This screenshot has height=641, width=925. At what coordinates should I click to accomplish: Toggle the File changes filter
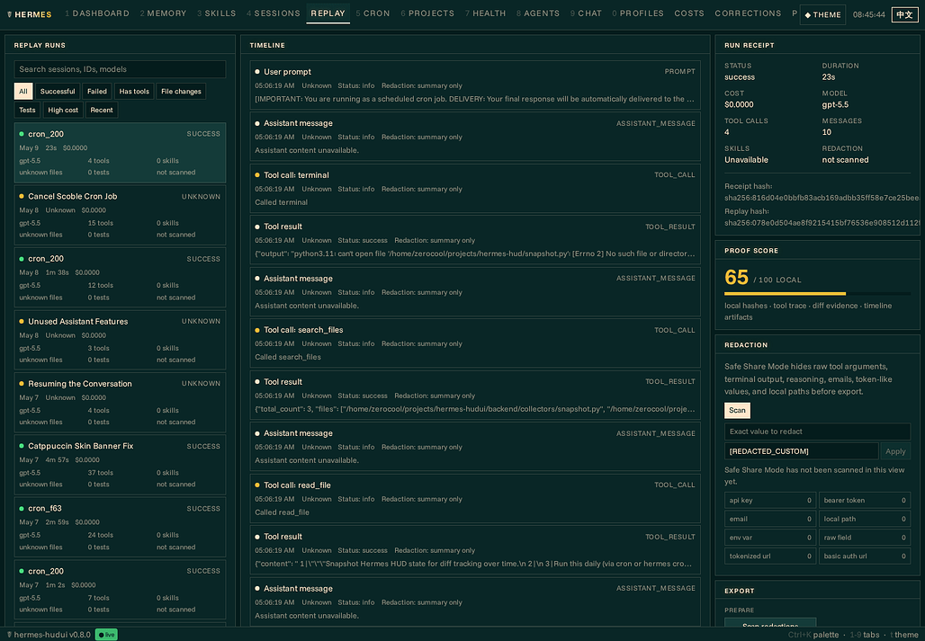pos(181,92)
